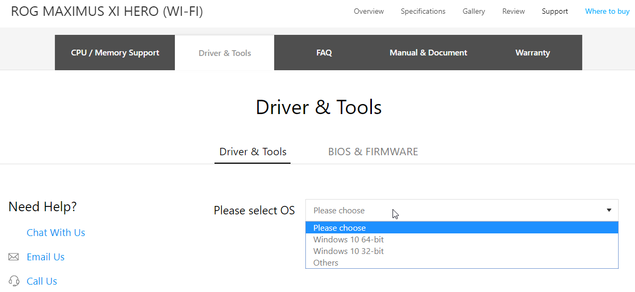Viewport: 635px width, 292px height.
Task: Open the Gallery navigation item
Action: (x=474, y=11)
